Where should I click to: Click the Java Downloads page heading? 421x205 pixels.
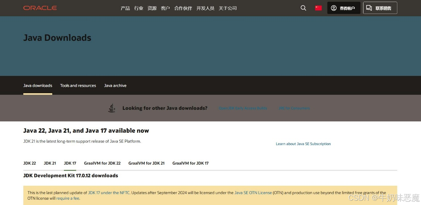[57, 38]
